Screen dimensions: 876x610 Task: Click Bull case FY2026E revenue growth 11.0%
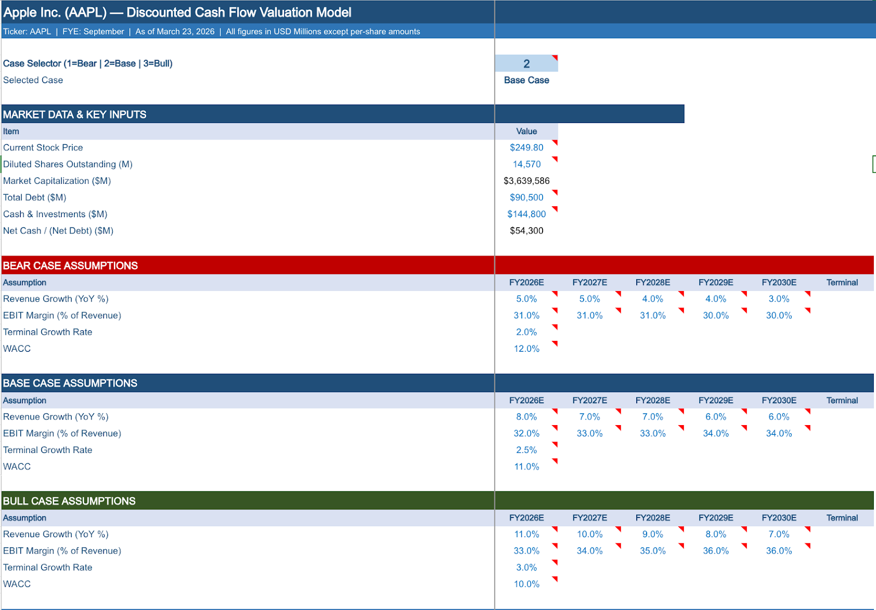(x=526, y=535)
